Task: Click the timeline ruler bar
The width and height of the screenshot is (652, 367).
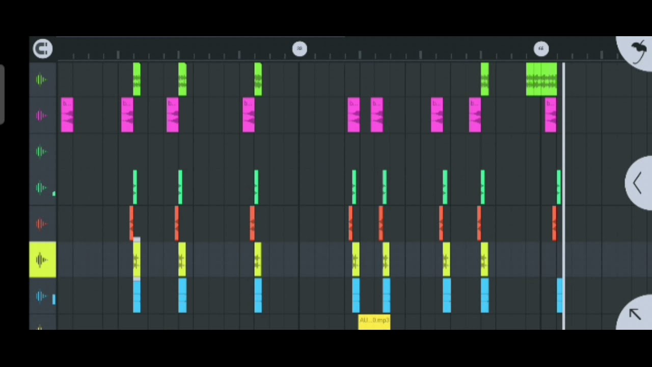Action: coord(336,49)
